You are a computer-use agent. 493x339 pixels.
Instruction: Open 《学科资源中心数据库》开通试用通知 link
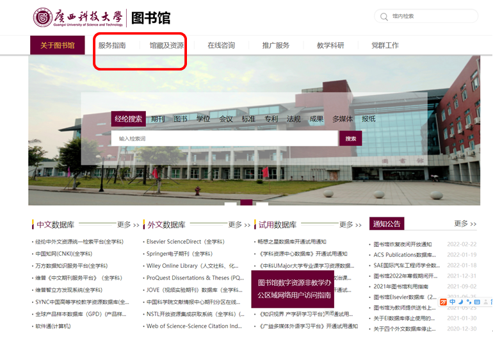(302, 254)
